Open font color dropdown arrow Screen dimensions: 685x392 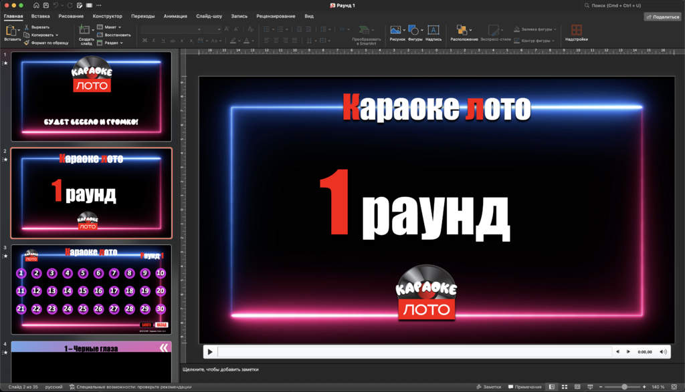coord(253,41)
